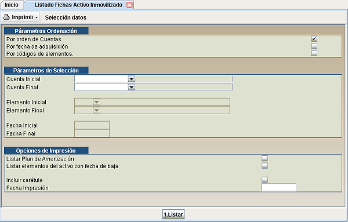Click the Elemento Inicial description field
348x222 pixels.
tap(165, 102)
